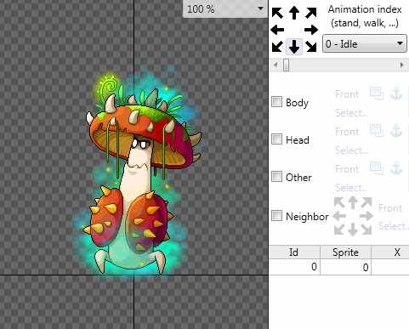Select the Id cell with value 0

pos(294,267)
